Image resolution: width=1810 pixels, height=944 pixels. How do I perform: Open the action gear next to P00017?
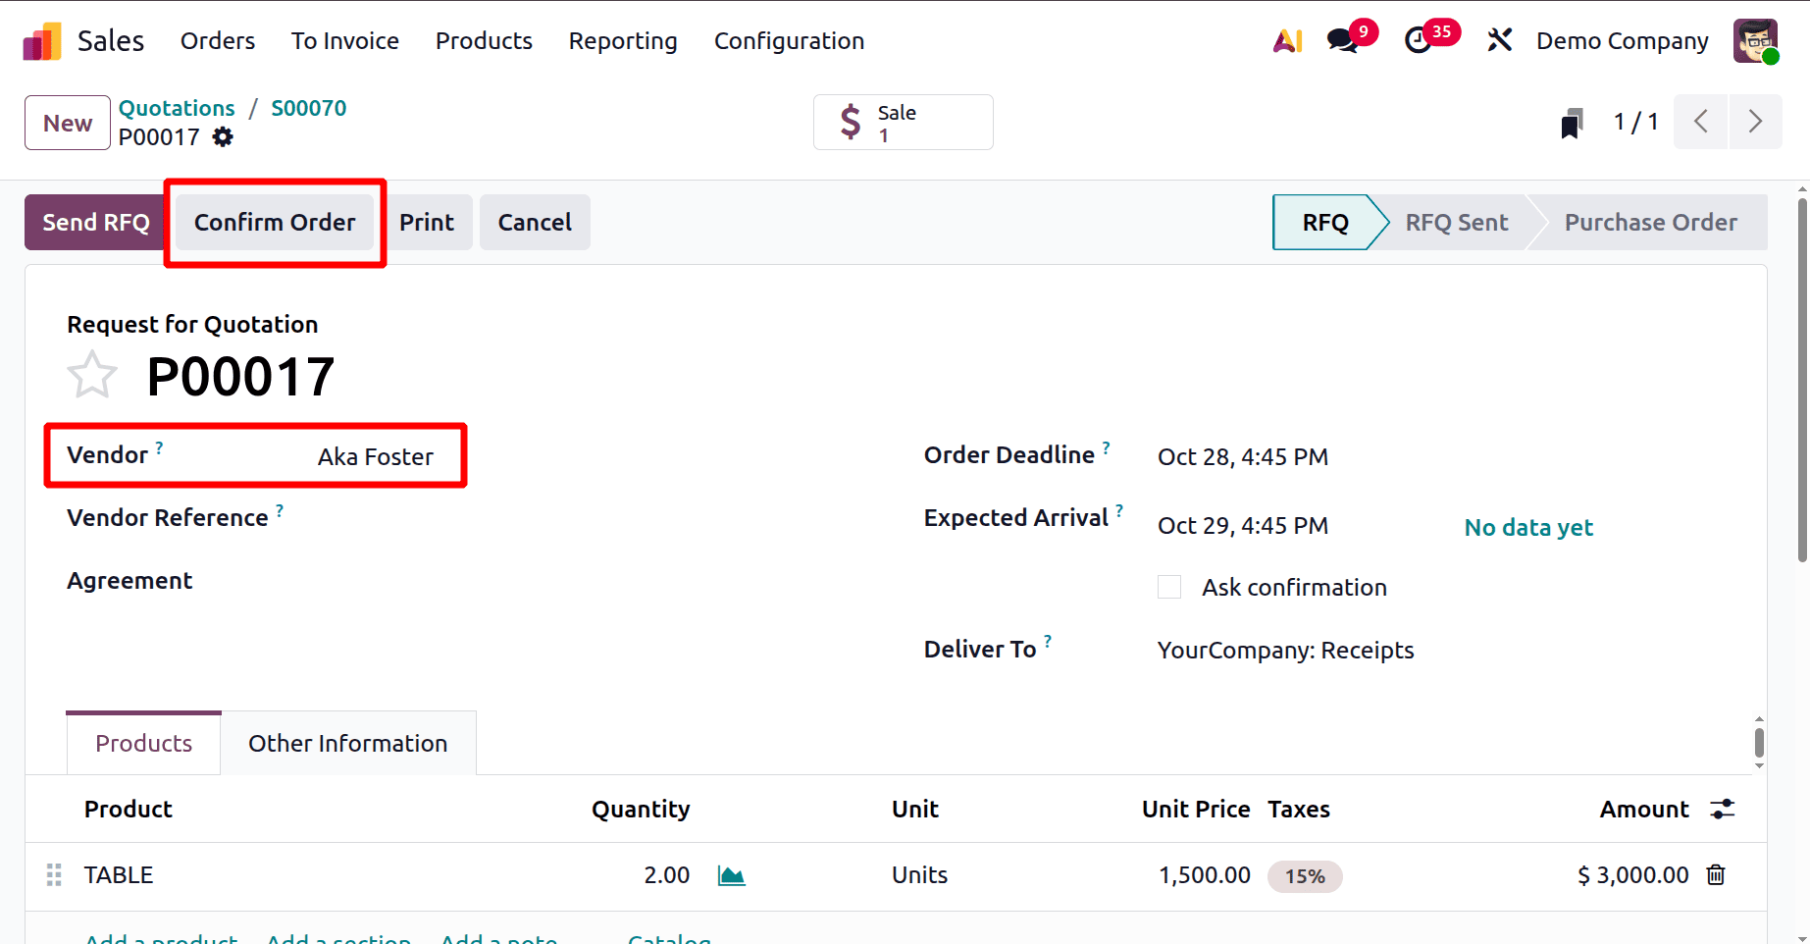click(x=223, y=137)
